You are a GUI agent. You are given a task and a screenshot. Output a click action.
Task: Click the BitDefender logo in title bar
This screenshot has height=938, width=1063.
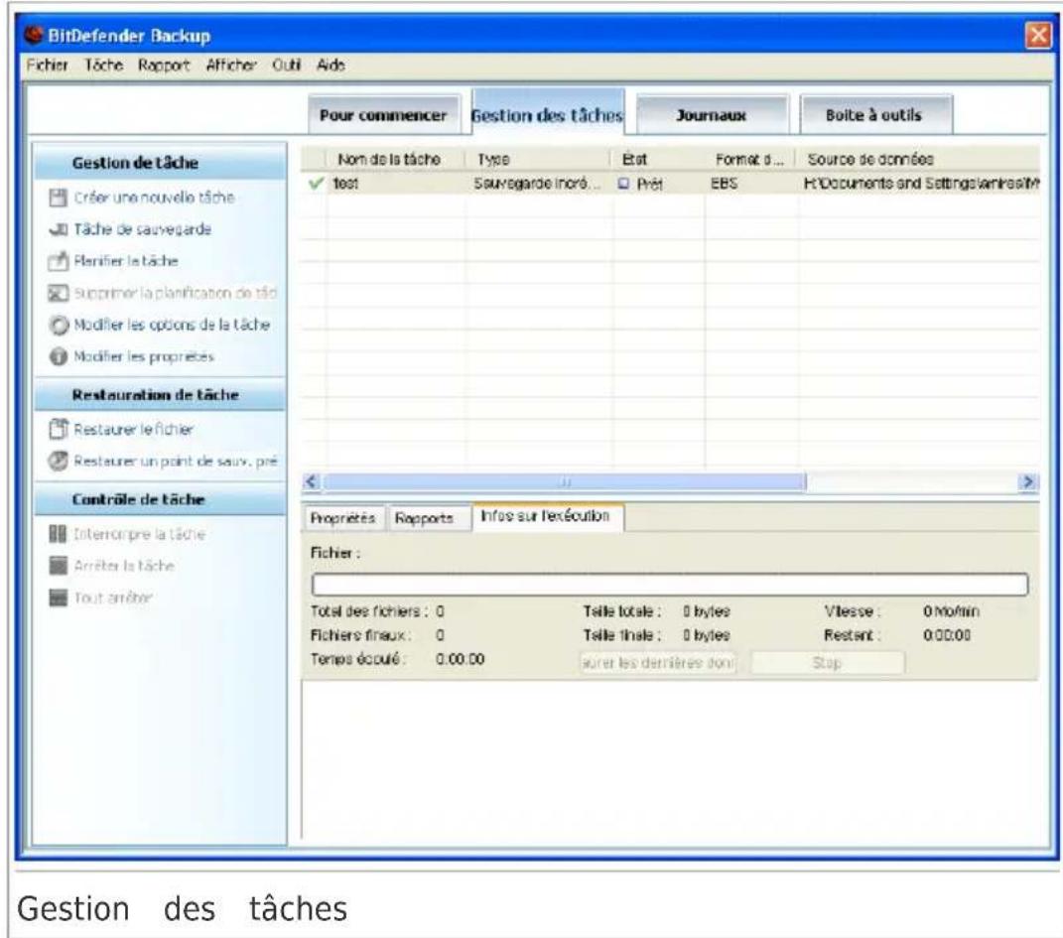coord(33,35)
